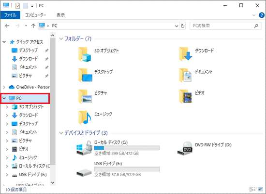Open the デスクトップ folder icon in main pane

point(85,76)
